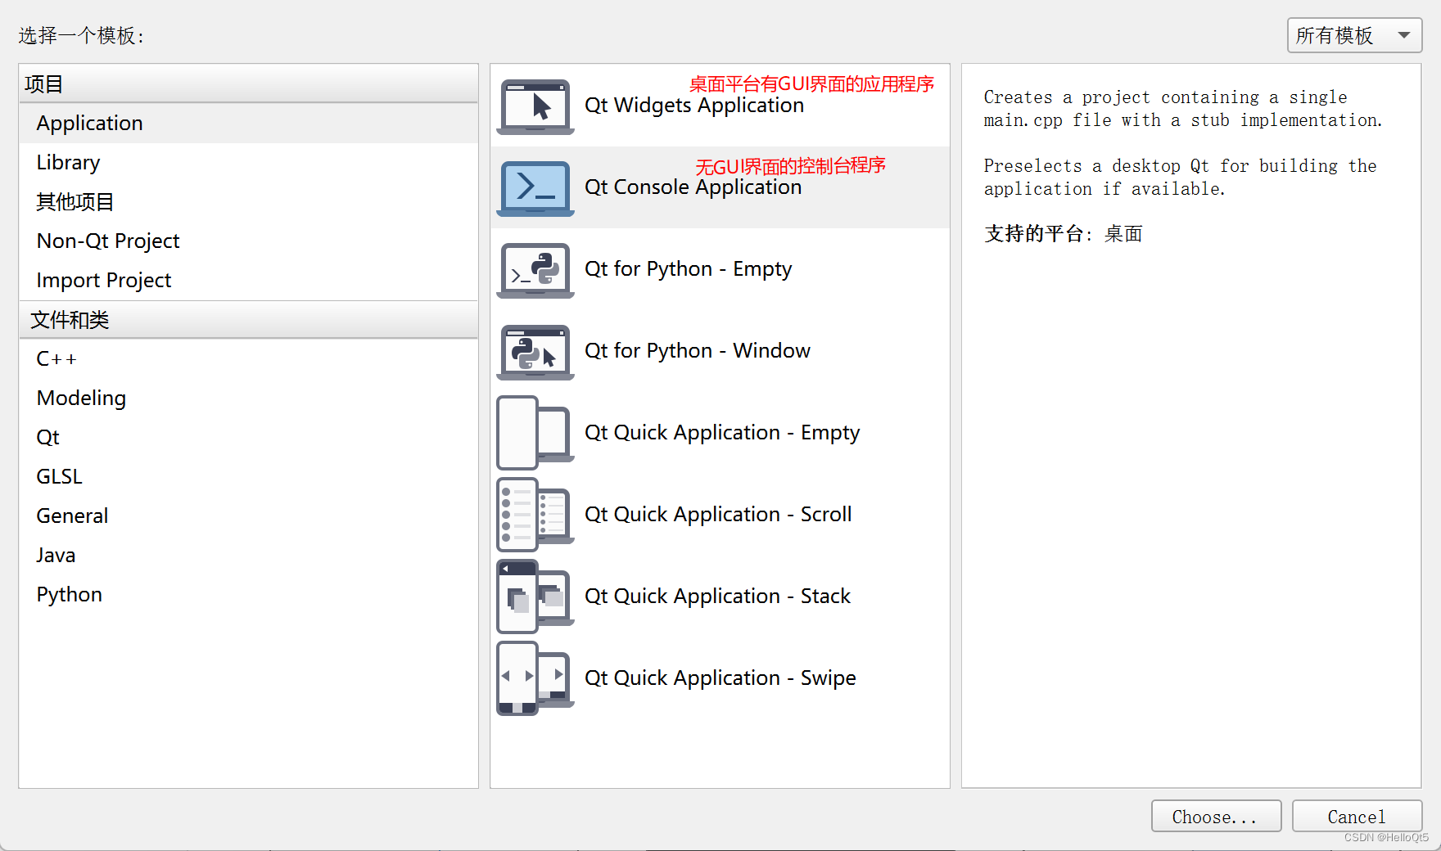This screenshot has height=851, width=1441.
Task: Pick the Qt for Python Window icon
Action: [535, 352]
